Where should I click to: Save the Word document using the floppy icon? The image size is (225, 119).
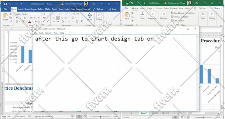(5, 4)
